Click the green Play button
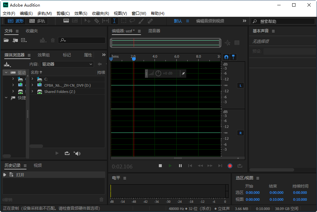This screenshot has width=317, height=212. tap(170, 166)
